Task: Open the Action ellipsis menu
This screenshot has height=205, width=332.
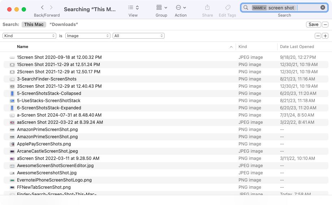Action: coord(180,8)
